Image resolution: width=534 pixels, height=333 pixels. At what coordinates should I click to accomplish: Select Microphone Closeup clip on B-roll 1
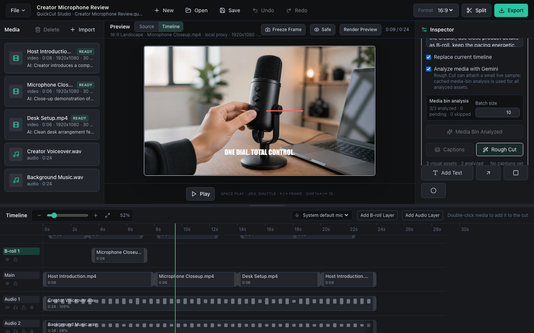tap(119, 255)
